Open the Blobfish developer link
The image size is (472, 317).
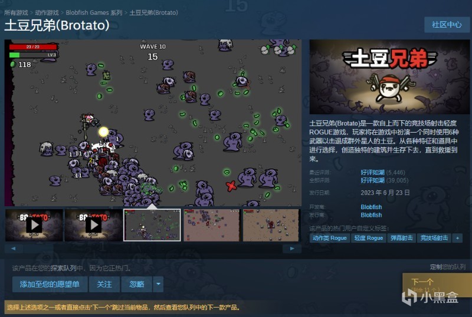tap(371, 207)
